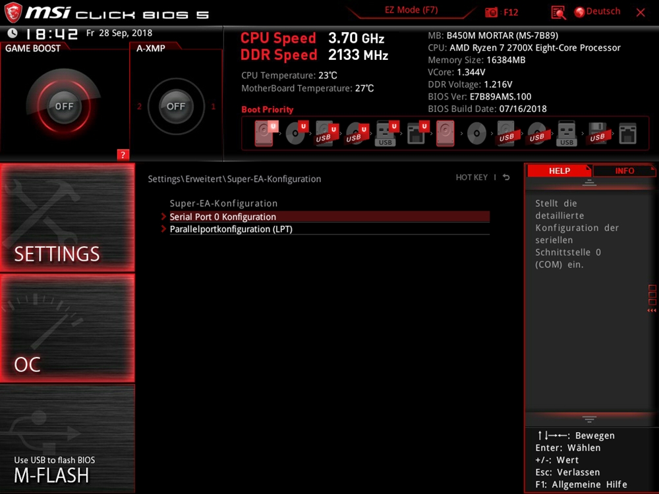The height and width of the screenshot is (494, 659).
Task: Click the Memory Size: 16384MB line
Action: point(476,60)
